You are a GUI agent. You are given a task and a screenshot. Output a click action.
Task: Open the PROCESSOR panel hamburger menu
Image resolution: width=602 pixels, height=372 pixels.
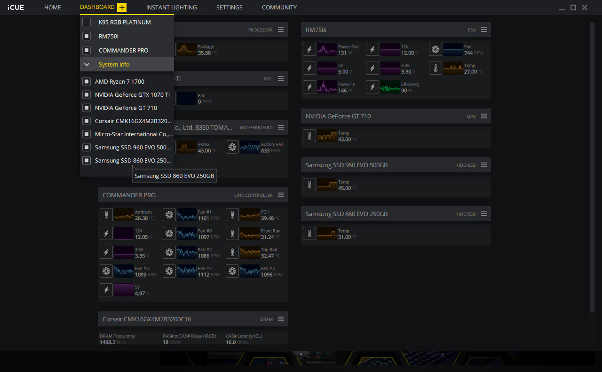[x=281, y=30]
